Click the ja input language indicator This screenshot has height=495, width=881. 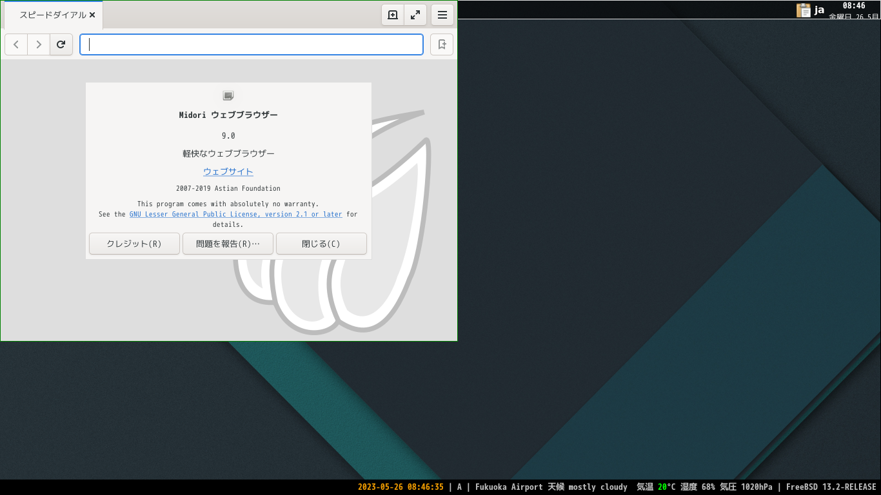click(x=820, y=10)
